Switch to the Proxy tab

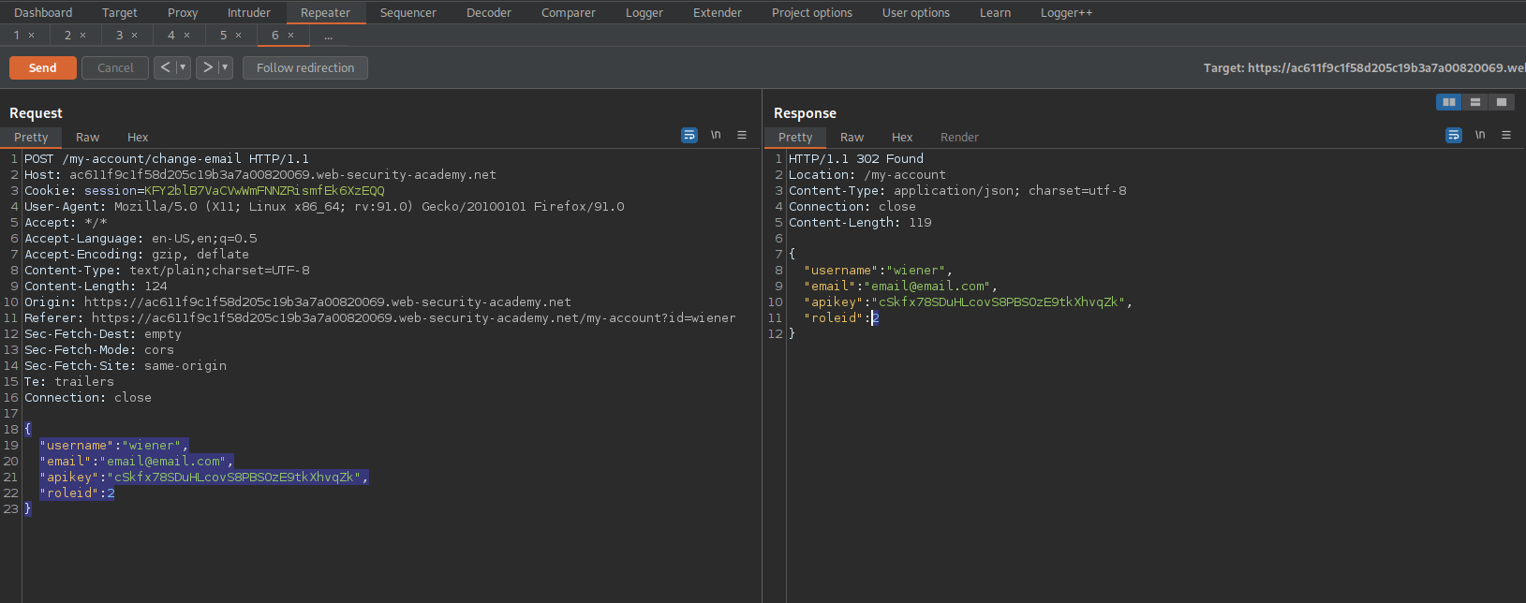pyautogui.click(x=183, y=12)
